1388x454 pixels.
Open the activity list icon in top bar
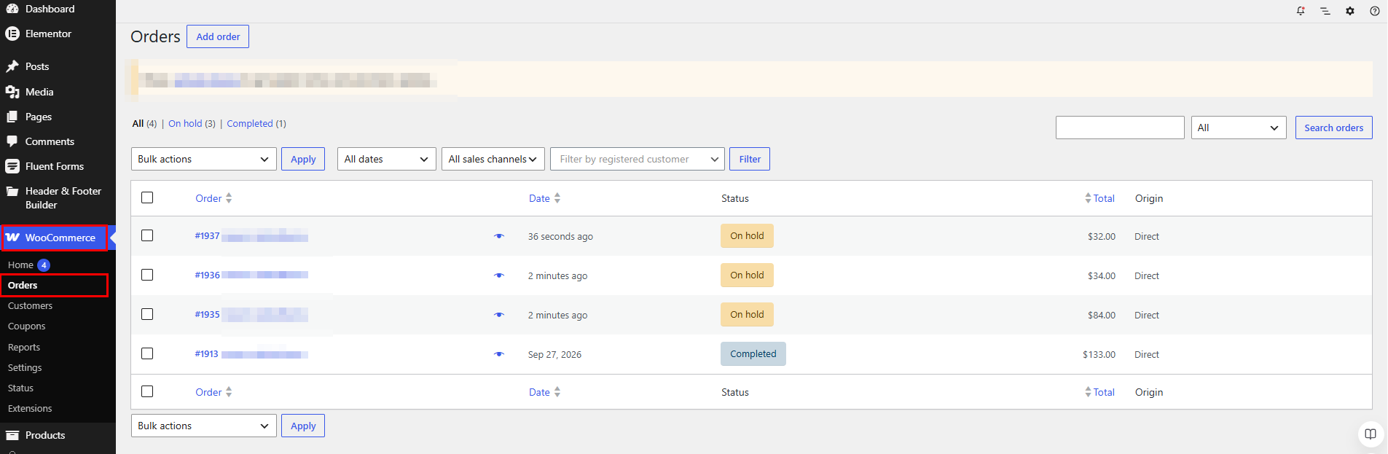(x=1325, y=11)
